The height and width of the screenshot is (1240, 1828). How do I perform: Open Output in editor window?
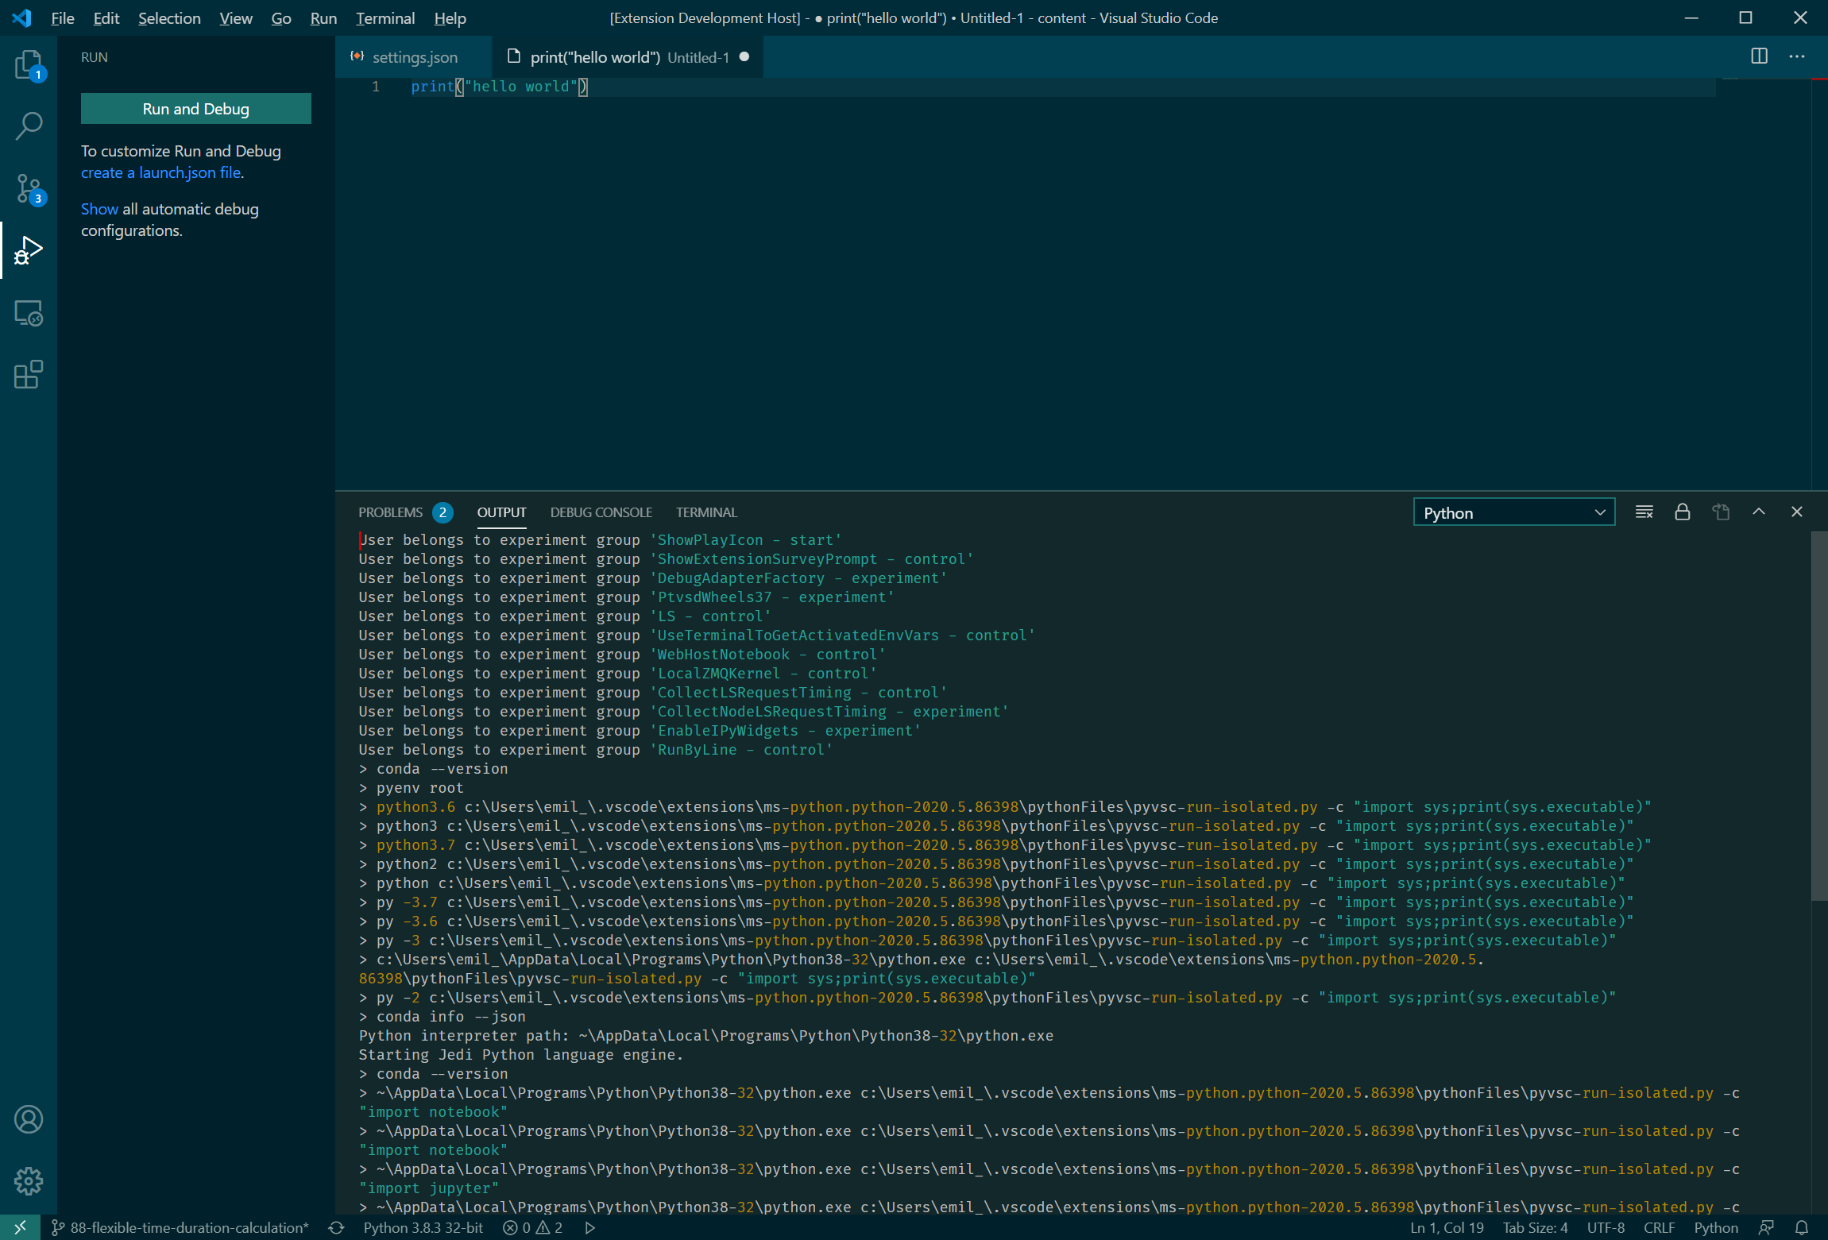(1721, 512)
